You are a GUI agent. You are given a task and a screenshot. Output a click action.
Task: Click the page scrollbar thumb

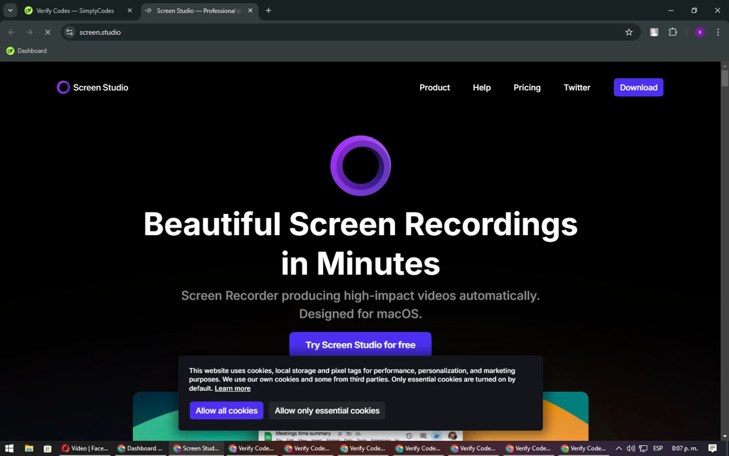click(725, 78)
